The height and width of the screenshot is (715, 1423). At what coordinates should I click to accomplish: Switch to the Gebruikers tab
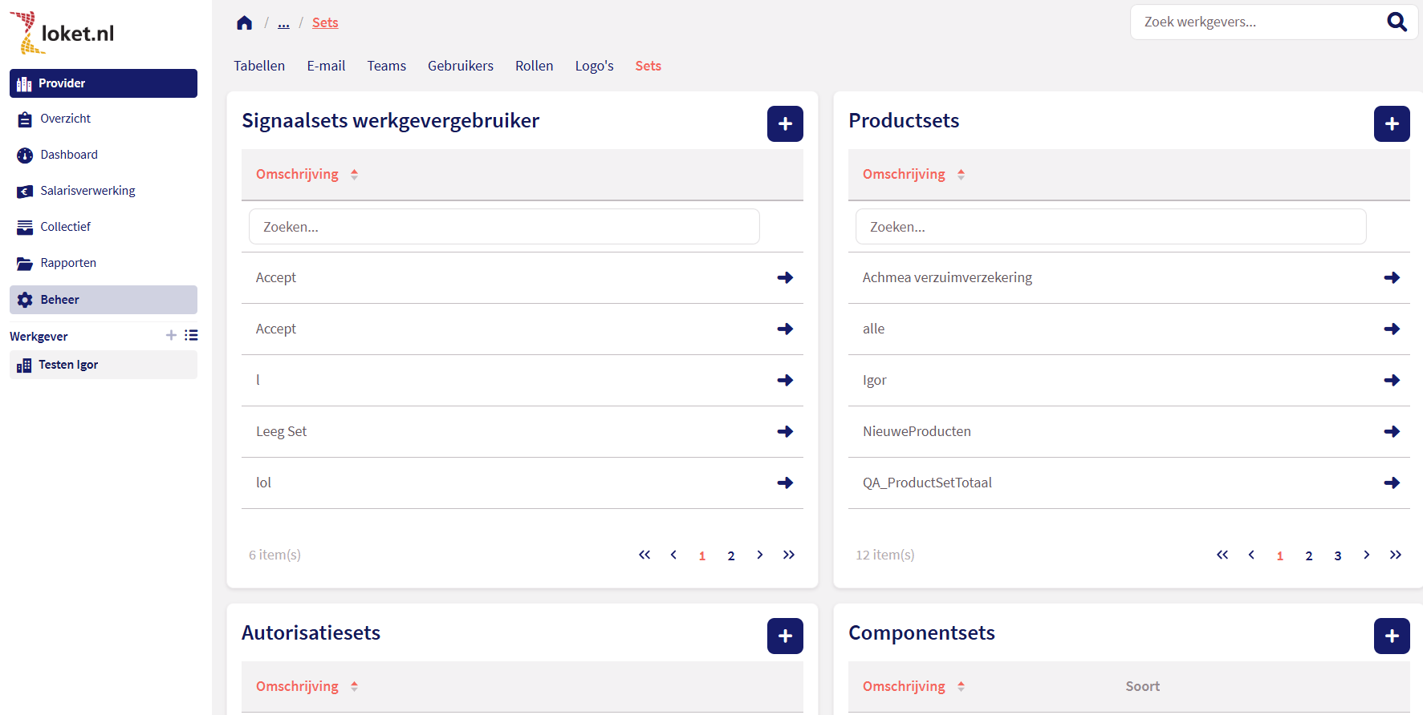click(460, 66)
